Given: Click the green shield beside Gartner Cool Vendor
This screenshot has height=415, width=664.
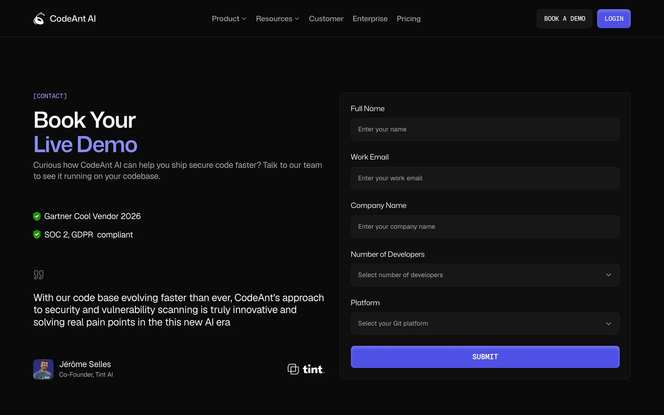Looking at the screenshot, I should (x=37, y=216).
